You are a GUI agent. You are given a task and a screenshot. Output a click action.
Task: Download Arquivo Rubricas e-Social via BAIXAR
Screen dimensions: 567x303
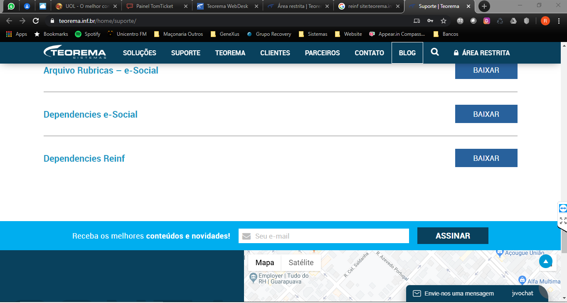pos(486,71)
